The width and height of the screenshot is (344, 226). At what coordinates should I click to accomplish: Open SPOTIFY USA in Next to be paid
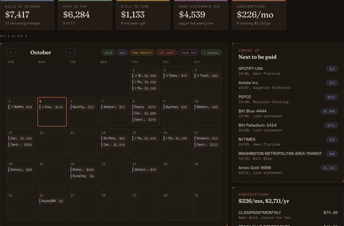tap(288, 71)
